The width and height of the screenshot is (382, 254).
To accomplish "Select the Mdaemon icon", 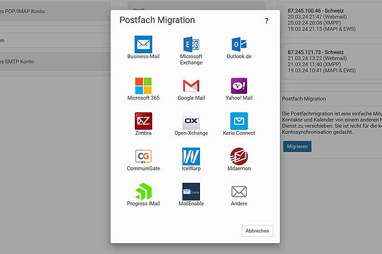I will pyautogui.click(x=239, y=157).
